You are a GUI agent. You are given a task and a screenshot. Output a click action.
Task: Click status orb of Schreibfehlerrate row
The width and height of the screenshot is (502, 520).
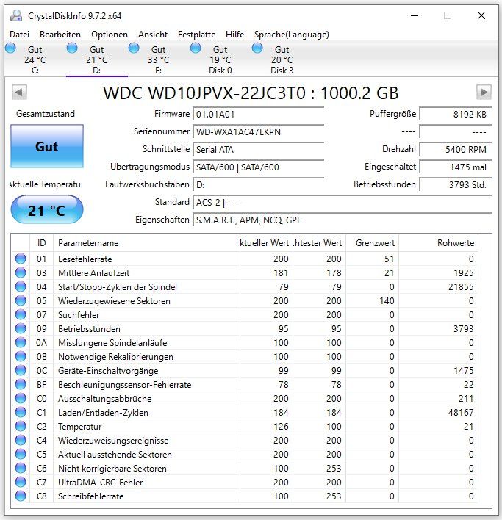click(x=21, y=496)
